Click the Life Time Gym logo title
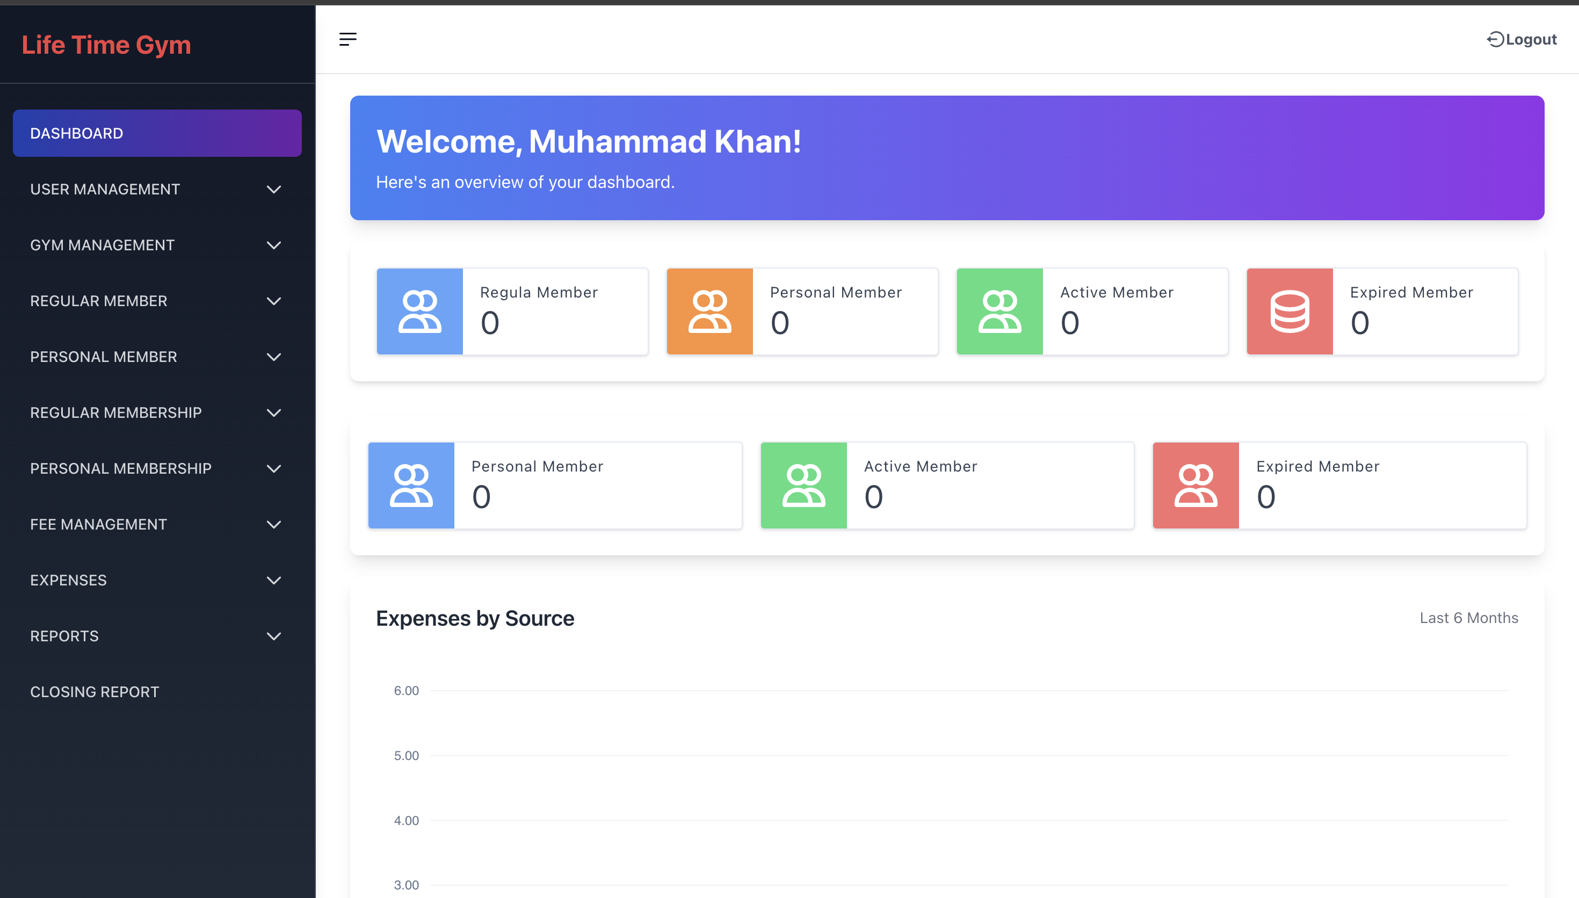 point(106,45)
